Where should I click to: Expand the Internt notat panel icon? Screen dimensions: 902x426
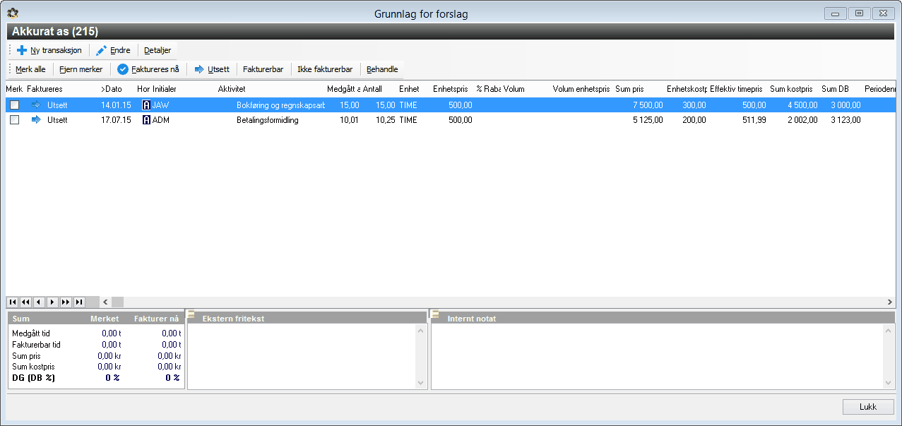(x=435, y=314)
